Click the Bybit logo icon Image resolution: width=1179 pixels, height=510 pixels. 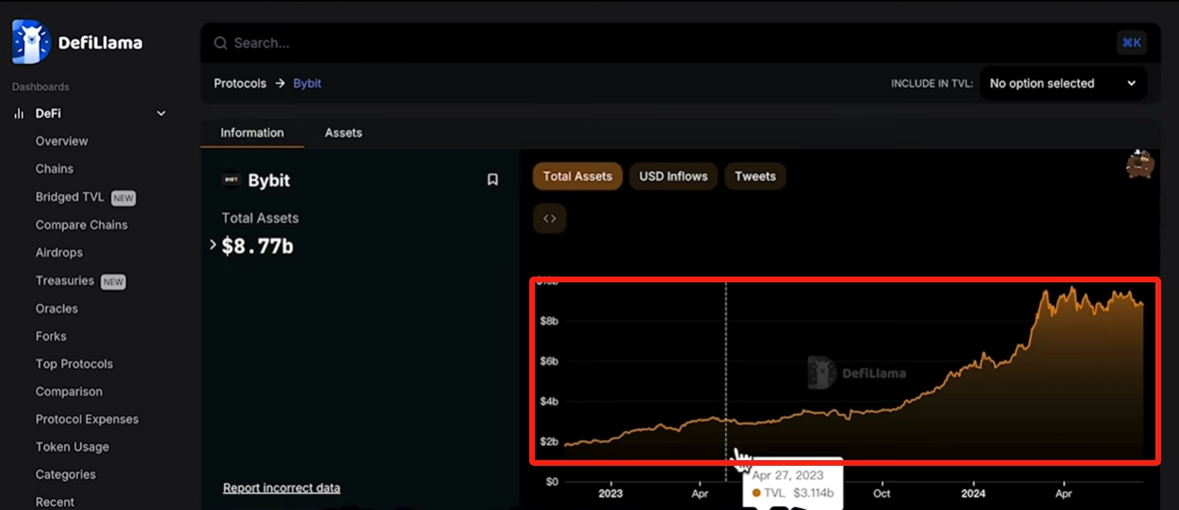coord(231,180)
